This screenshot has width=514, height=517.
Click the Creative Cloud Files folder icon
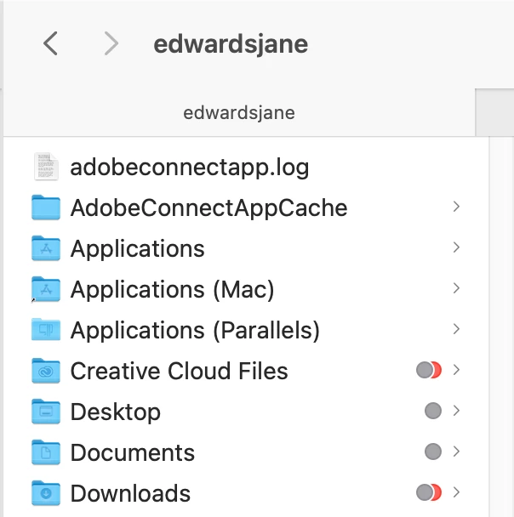[46, 371]
